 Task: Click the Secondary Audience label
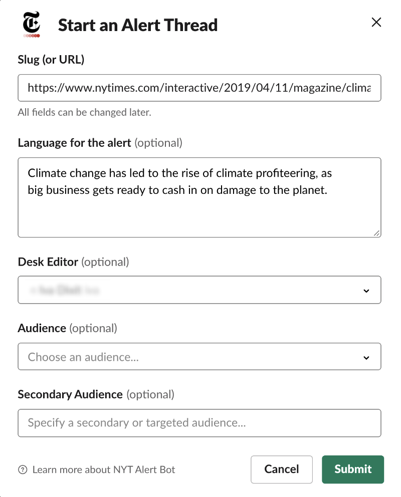click(x=70, y=394)
